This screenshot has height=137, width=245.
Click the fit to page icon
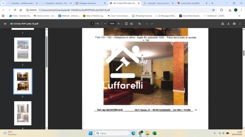pos(126,24)
